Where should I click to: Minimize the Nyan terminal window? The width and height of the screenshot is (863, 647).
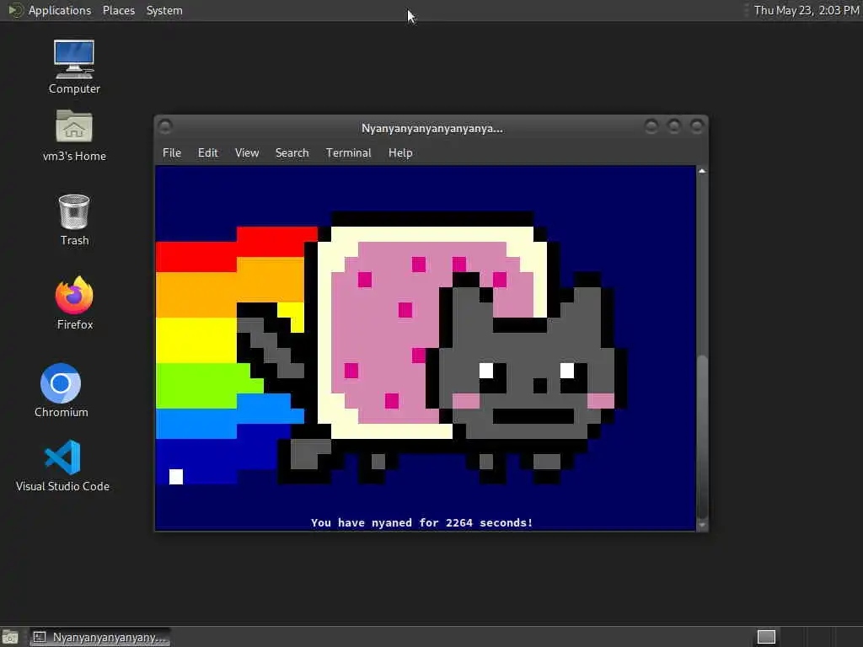point(651,127)
